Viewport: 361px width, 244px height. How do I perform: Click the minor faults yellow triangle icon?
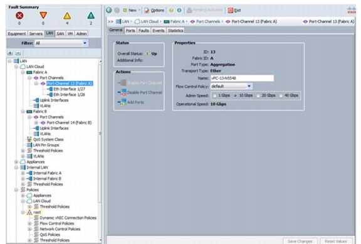(67, 16)
